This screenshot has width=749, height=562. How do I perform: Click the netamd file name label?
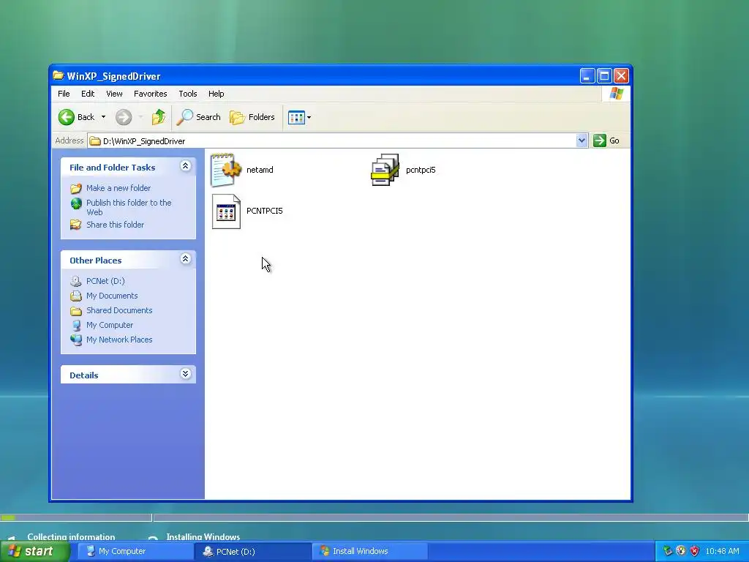point(260,170)
